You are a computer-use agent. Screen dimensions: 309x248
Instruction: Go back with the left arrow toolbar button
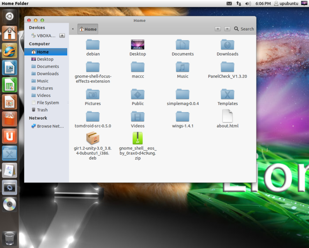[x=218, y=29]
